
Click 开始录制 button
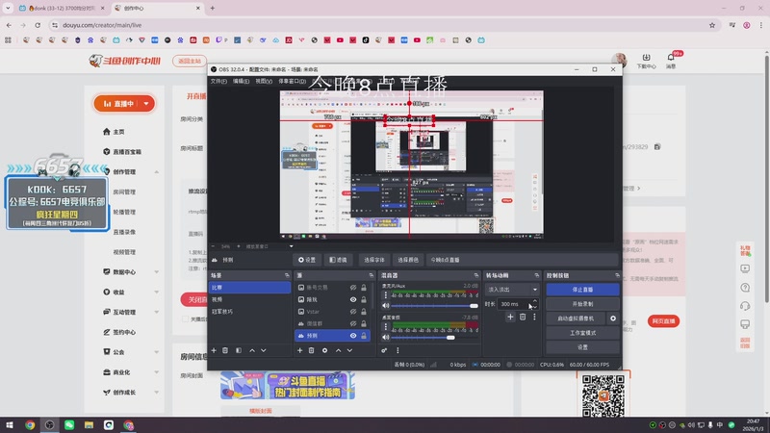pos(582,304)
